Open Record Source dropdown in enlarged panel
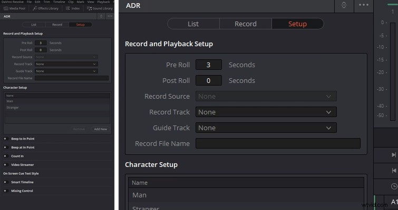The width and height of the screenshot is (398, 210). coord(266,96)
